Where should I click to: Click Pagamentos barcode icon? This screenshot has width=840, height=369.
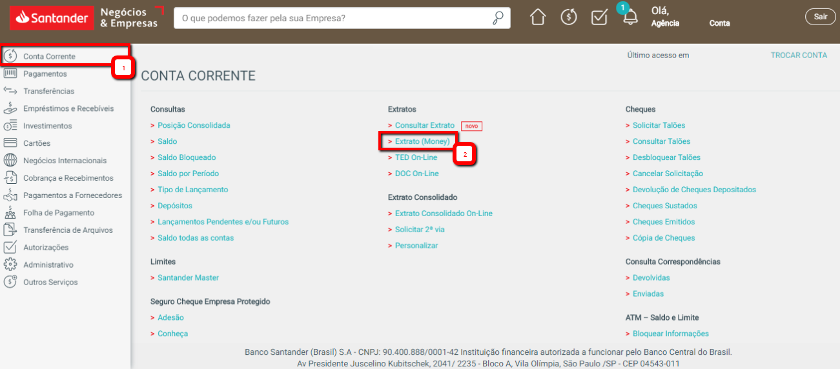(x=10, y=74)
